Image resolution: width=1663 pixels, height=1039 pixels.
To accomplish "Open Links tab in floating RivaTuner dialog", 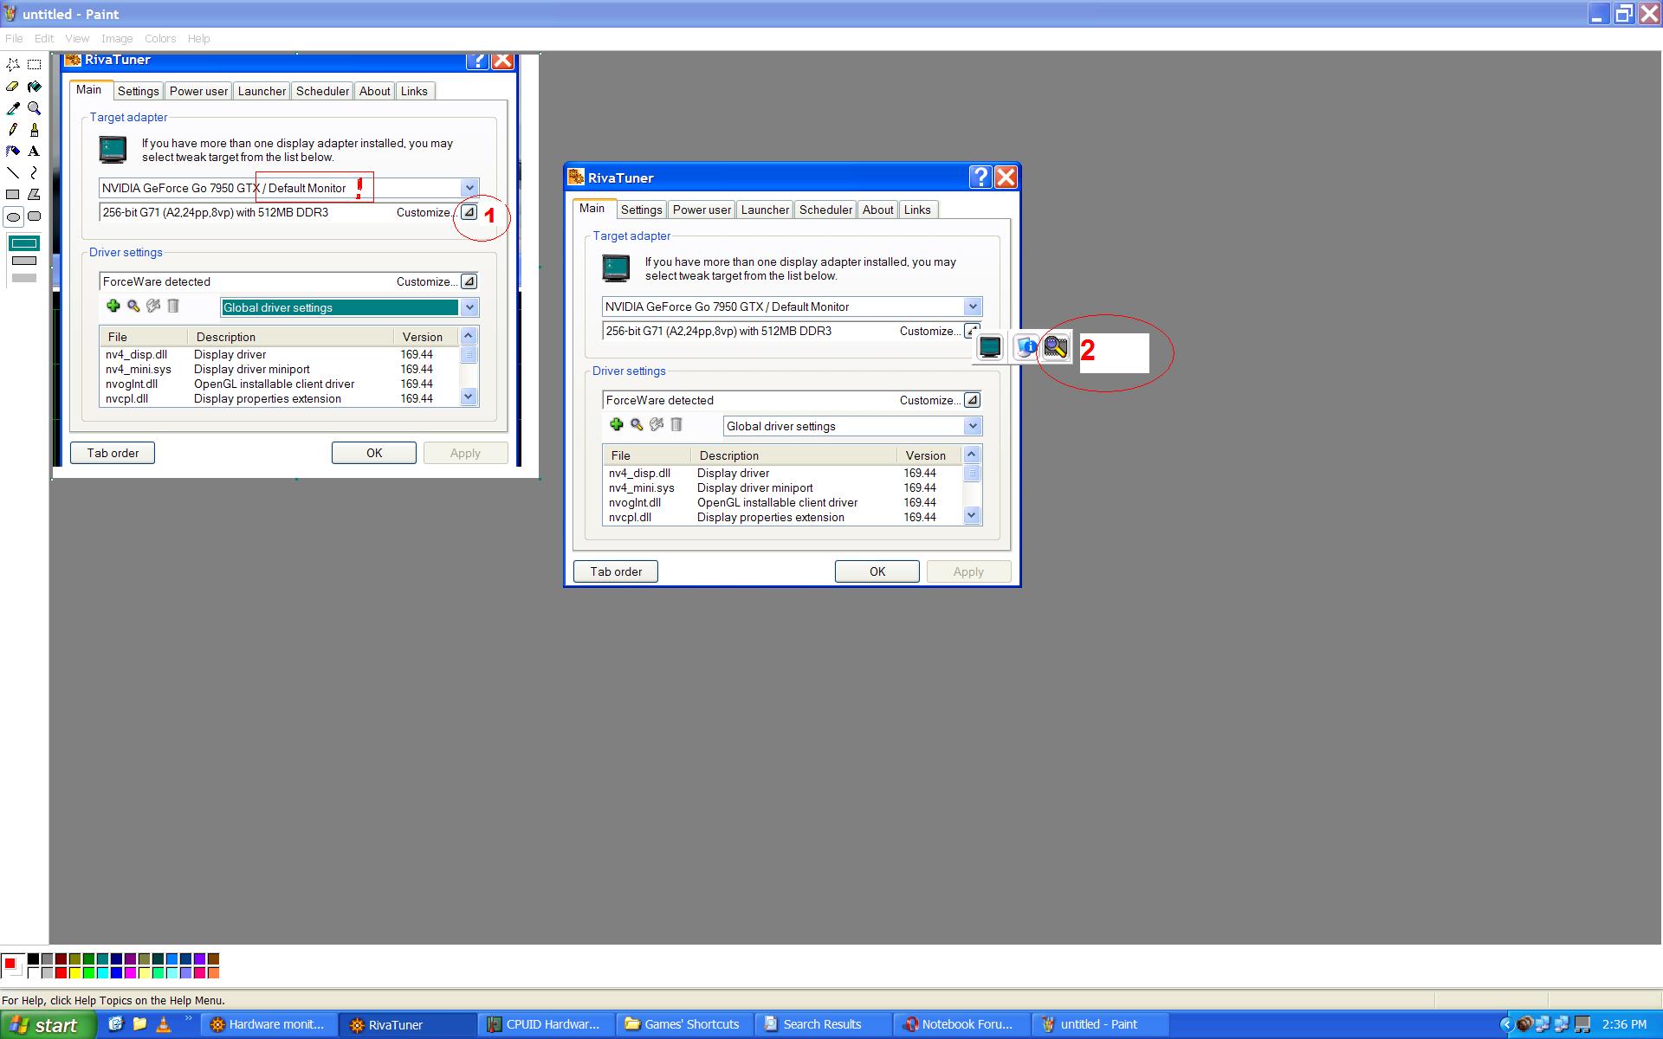I will pyautogui.click(x=917, y=210).
